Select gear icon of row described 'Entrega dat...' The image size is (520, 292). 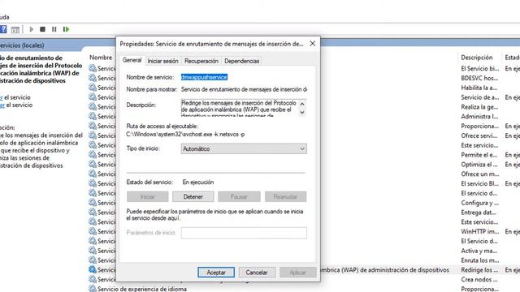(x=93, y=213)
